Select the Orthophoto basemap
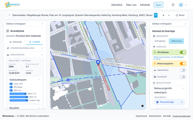The width and height of the screenshot is (193, 120). point(160,41)
